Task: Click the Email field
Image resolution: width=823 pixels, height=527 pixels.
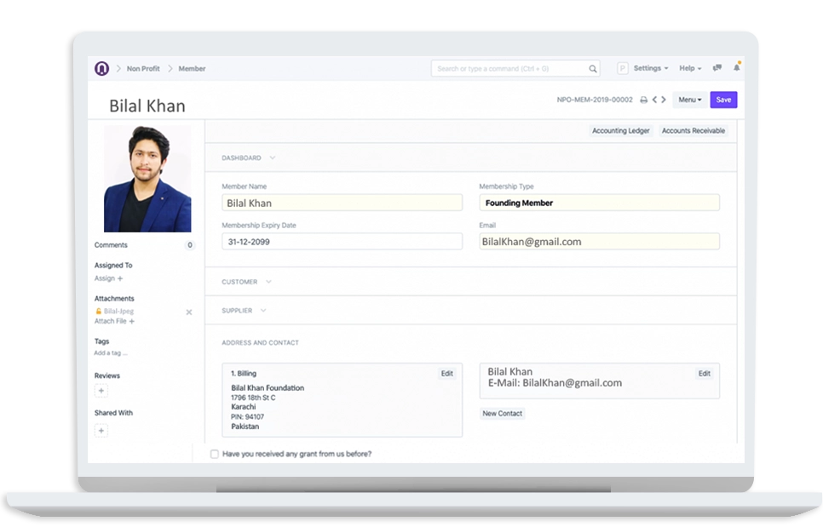Action: (x=599, y=242)
